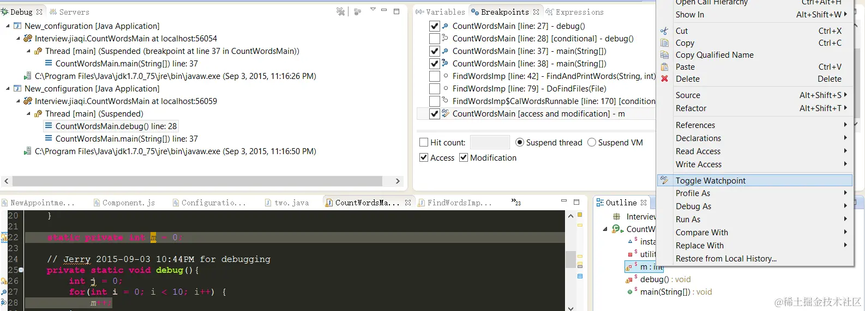Click green method icon of main(String[]) in Outline
This screenshot has height=311, width=865.
pos(631,292)
